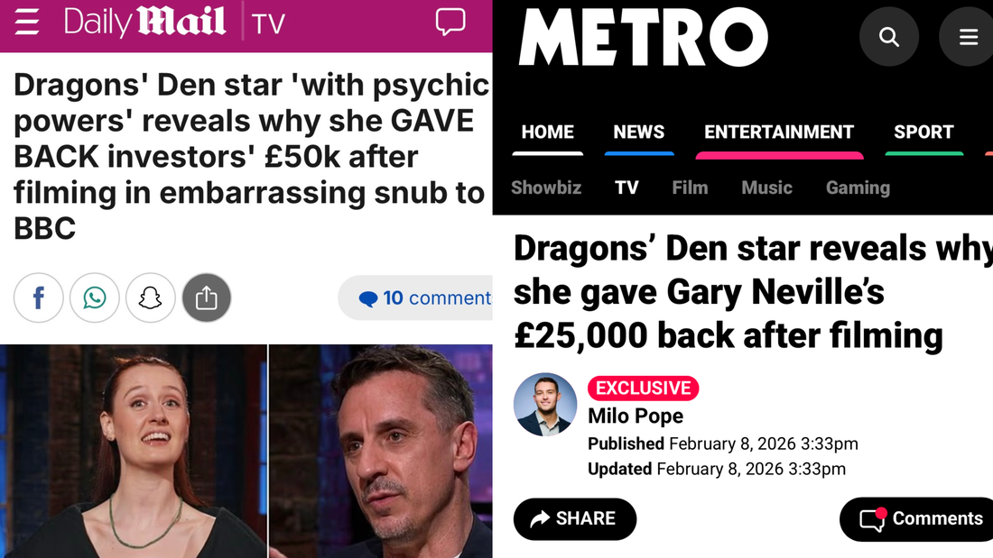Open the SPORT tab

923,132
